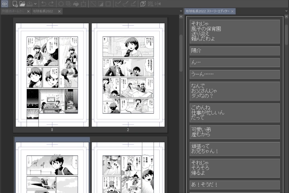Select page 2 thumbnail
This screenshot has height=193, width=289.
[x=128, y=75]
